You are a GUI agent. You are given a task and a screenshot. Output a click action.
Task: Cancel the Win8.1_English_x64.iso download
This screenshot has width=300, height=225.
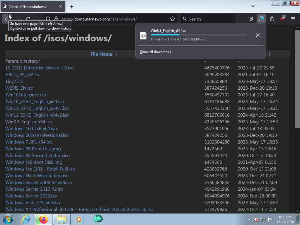258,35
